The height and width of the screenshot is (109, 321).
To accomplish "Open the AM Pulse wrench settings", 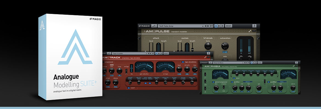I will coord(250,31).
